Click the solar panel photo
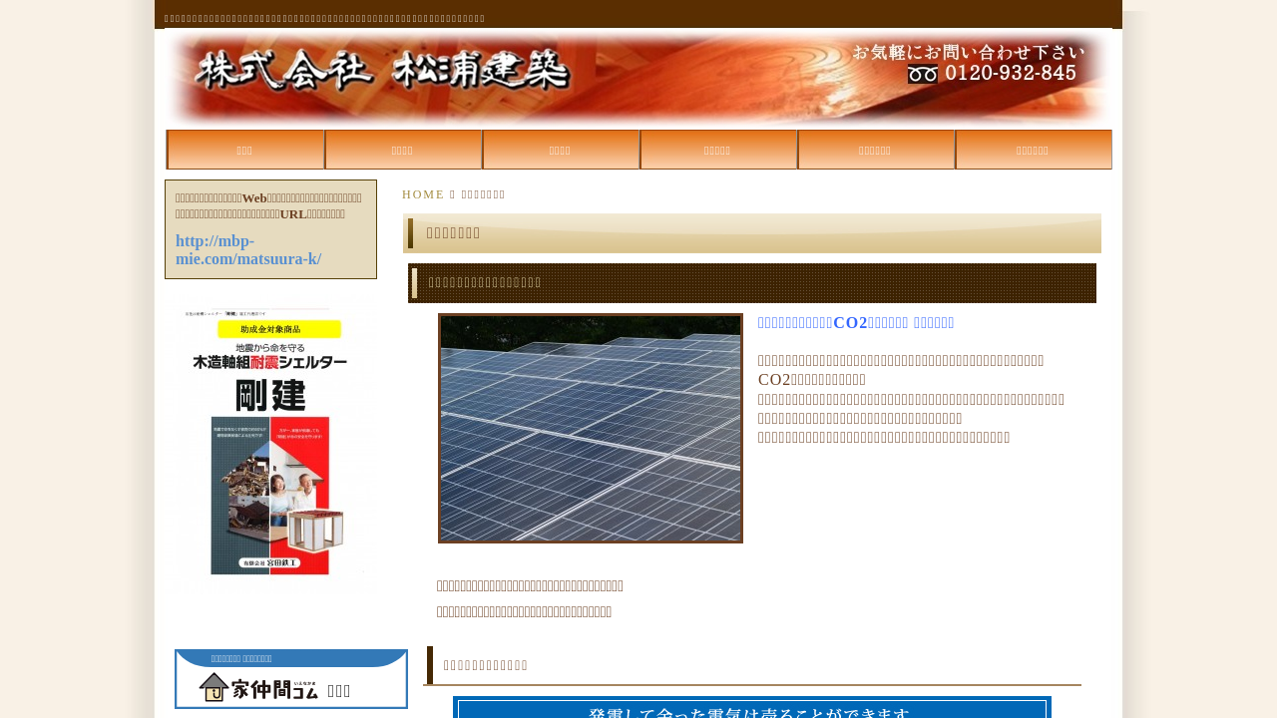 [591, 429]
